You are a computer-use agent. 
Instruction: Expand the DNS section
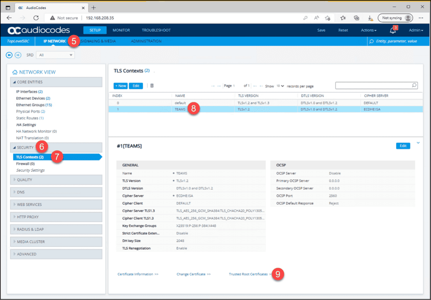56,192
